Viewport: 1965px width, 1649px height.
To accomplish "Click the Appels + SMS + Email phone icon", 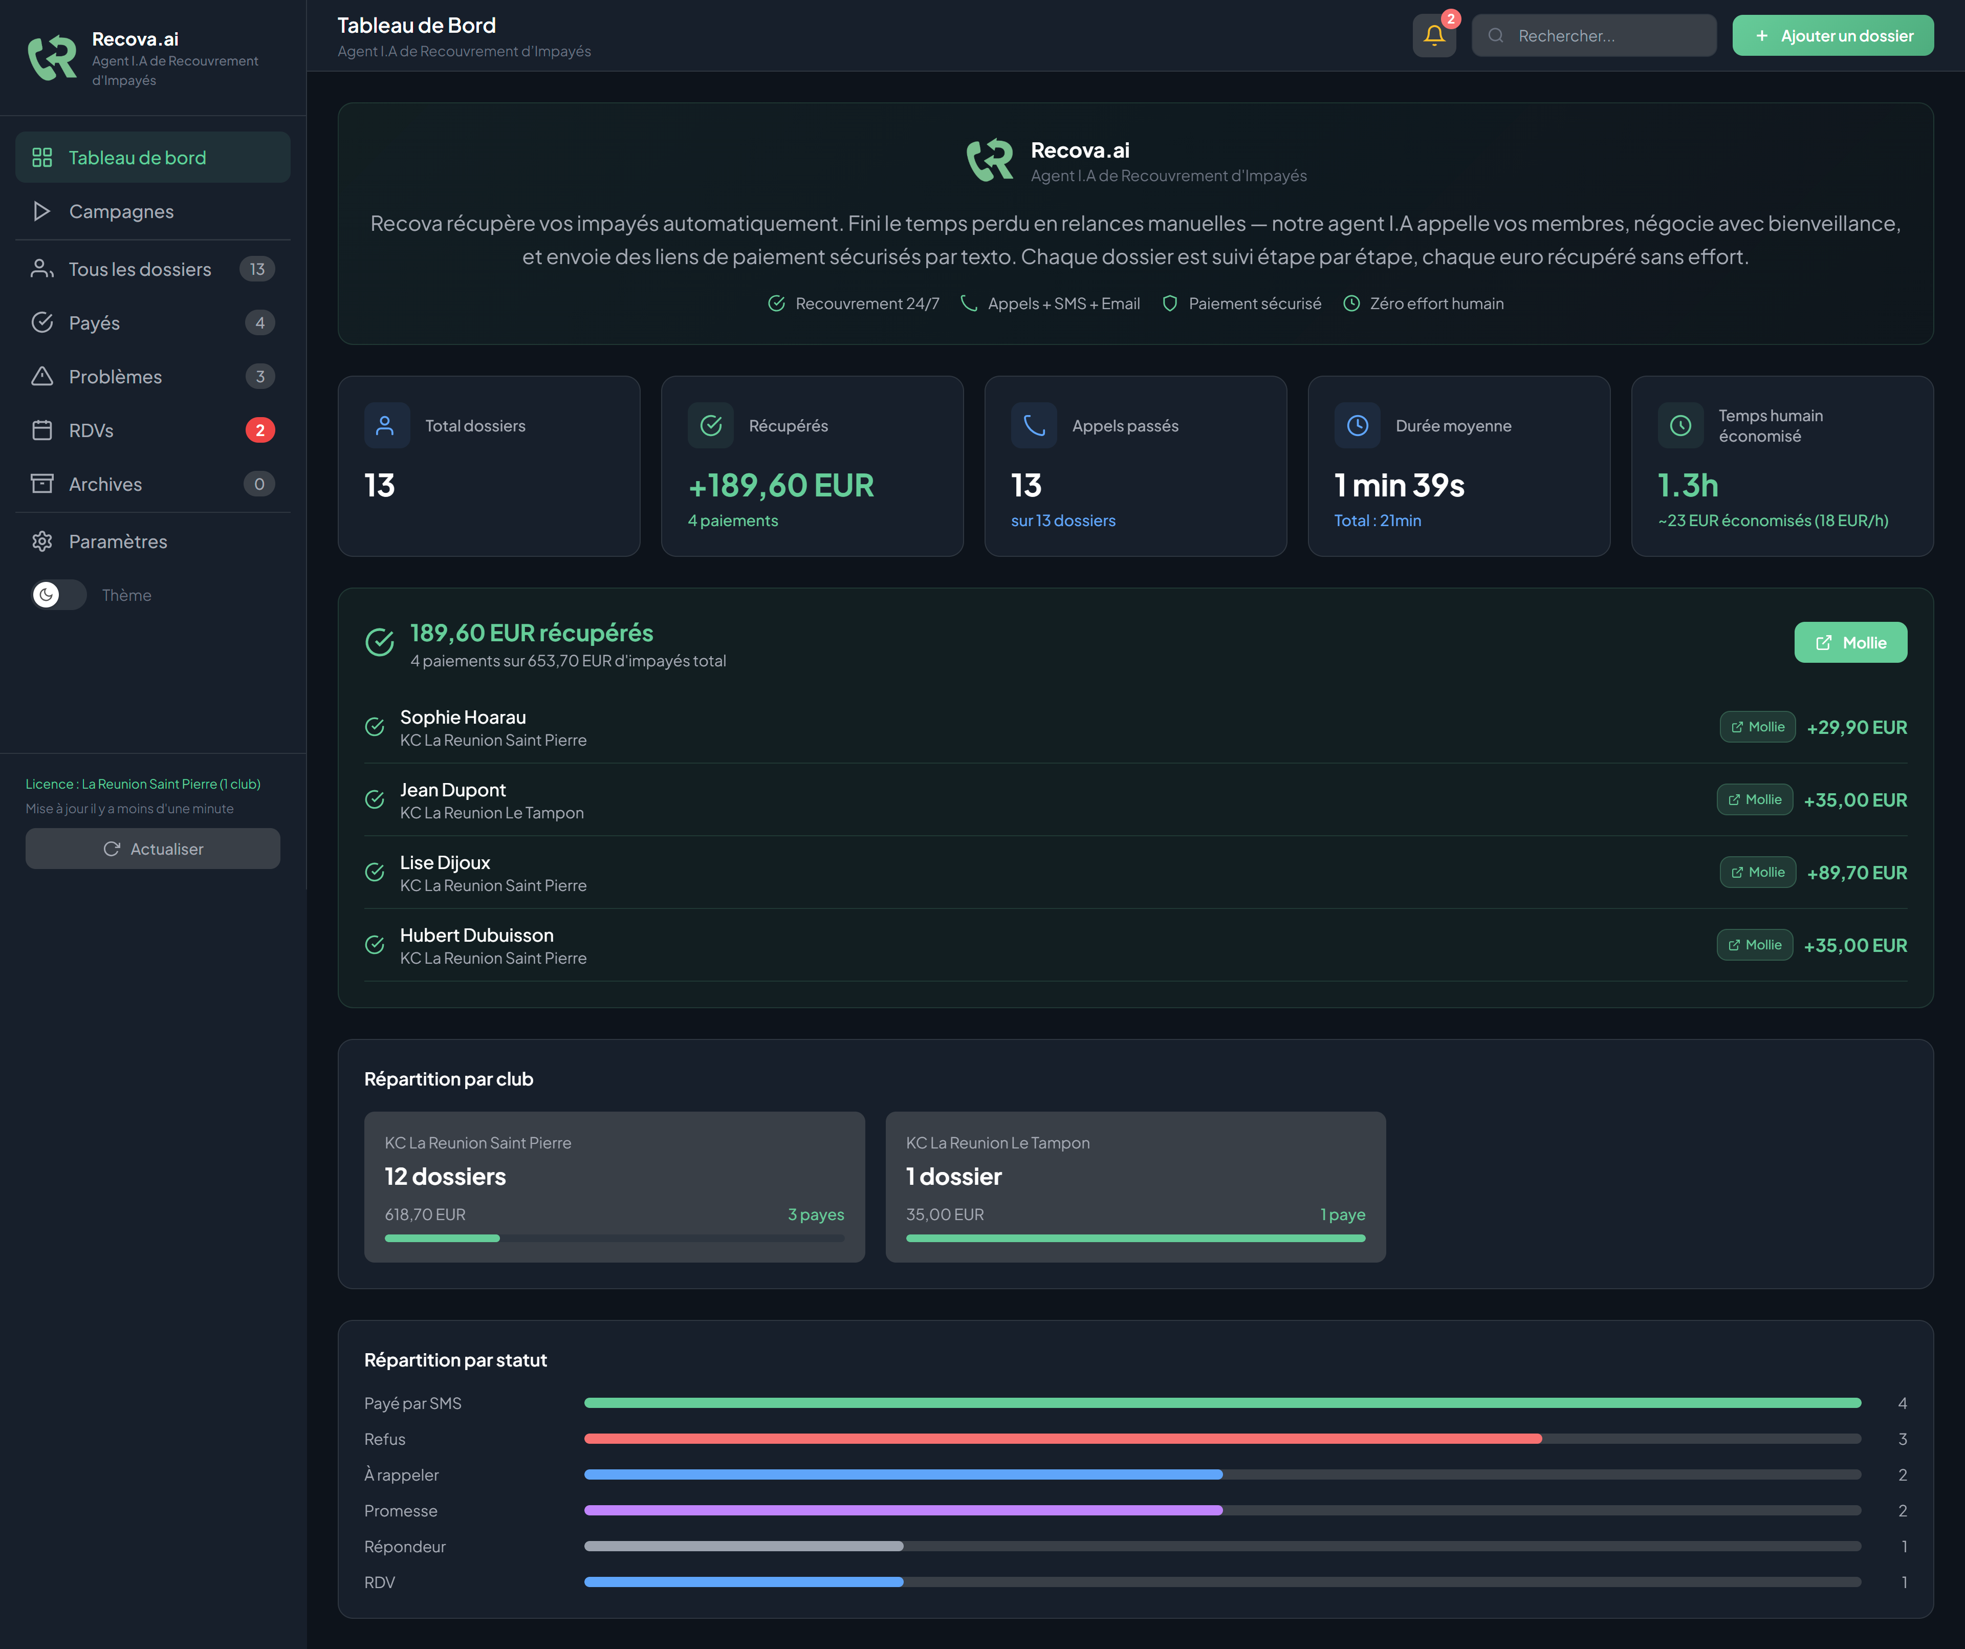I will tap(969, 303).
